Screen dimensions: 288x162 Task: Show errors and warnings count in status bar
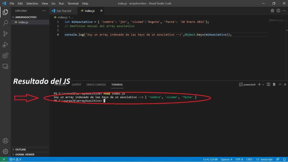tap(15, 159)
